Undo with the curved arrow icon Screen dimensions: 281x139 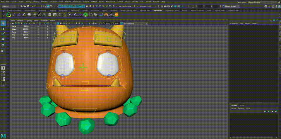coord(31,6)
